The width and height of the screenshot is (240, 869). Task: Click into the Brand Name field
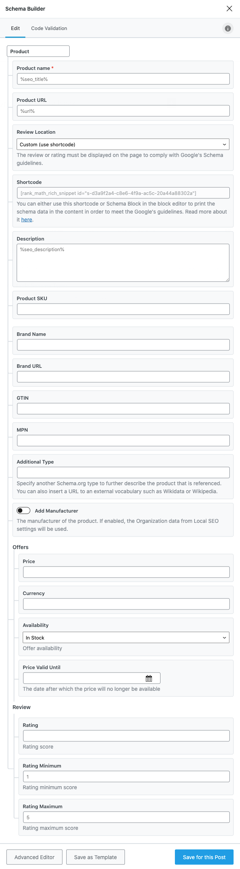click(x=123, y=345)
